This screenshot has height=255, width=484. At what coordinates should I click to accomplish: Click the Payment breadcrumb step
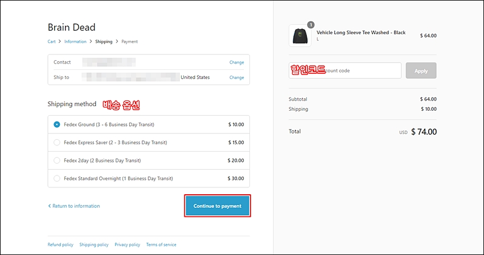(x=130, y=41)
